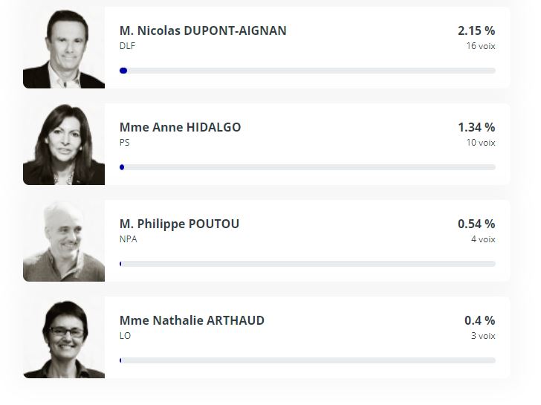Image resolution: width=541 pixels, height=405 pixels.
Task: Click the Philippe POUTOU candidate photo
Action: (x=64, y=241)
